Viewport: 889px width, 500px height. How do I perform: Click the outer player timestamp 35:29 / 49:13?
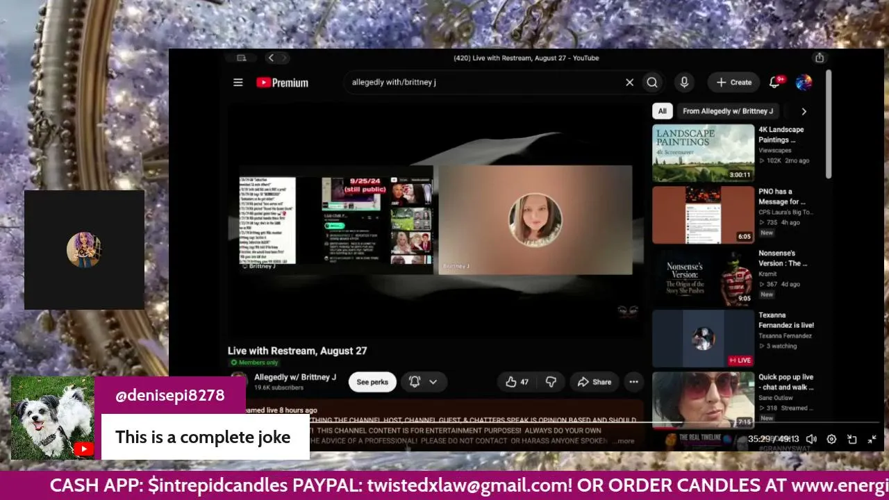774,439
